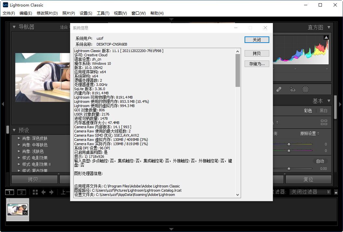The width and height of the screenshot is (343, 232).
Task: Switch to Grid view icon
Action: pos(35,192)
